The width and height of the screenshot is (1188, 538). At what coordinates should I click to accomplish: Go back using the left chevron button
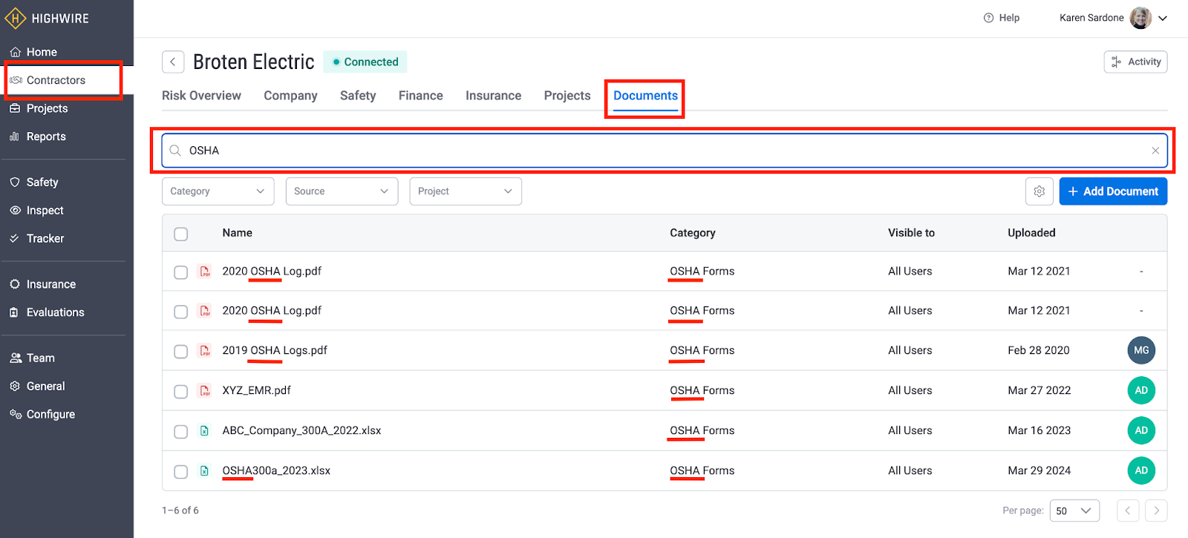[173, 62]
